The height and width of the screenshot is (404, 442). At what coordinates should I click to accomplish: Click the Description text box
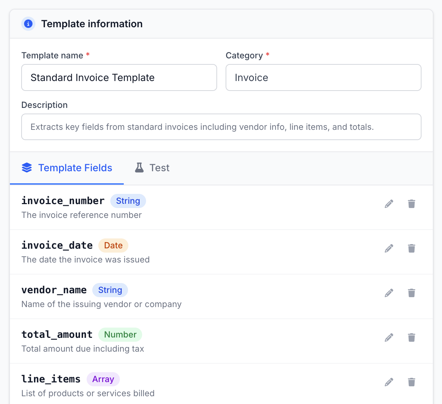click(x=221, y=127)
